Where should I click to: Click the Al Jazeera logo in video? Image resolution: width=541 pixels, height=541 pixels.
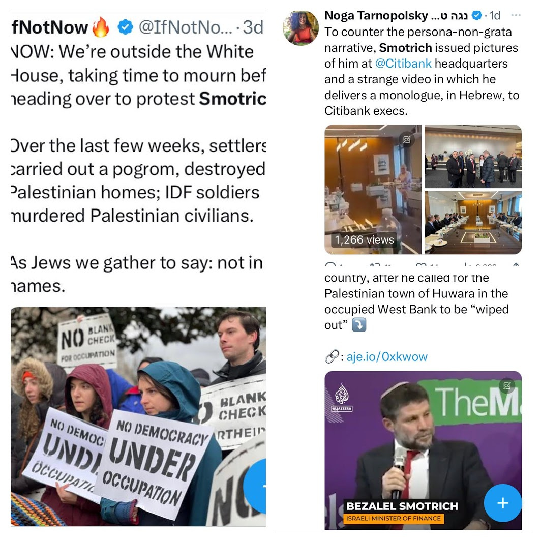click(x=342, y=397)
